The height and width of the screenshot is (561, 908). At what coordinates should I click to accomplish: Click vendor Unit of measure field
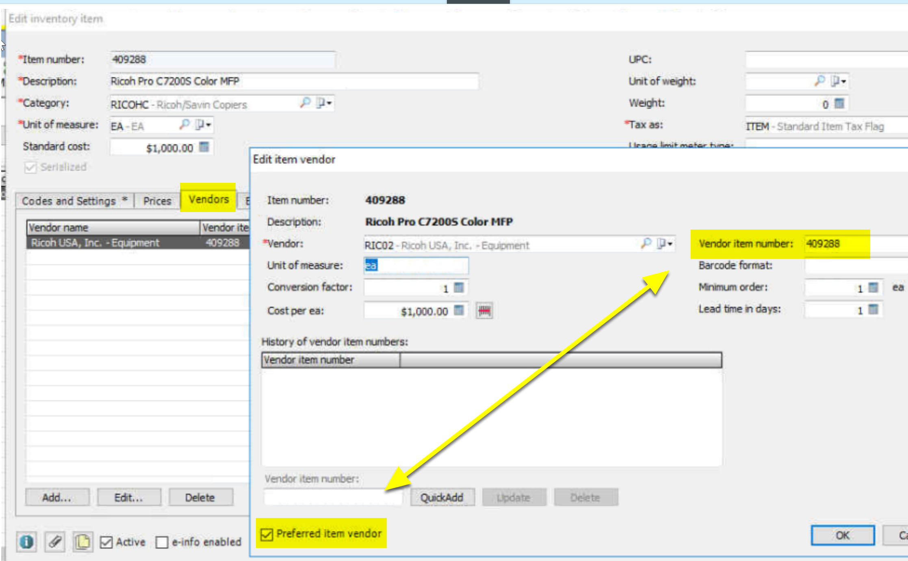416,265
